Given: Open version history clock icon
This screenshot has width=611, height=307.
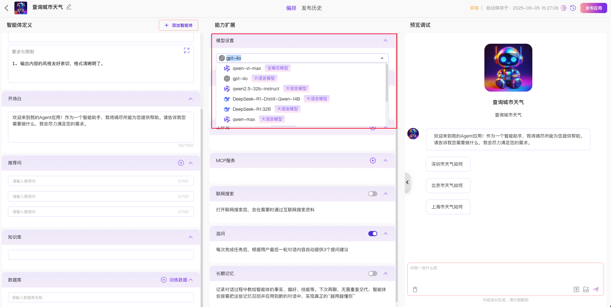Looking at the screenshot, I should coord(573,8).
